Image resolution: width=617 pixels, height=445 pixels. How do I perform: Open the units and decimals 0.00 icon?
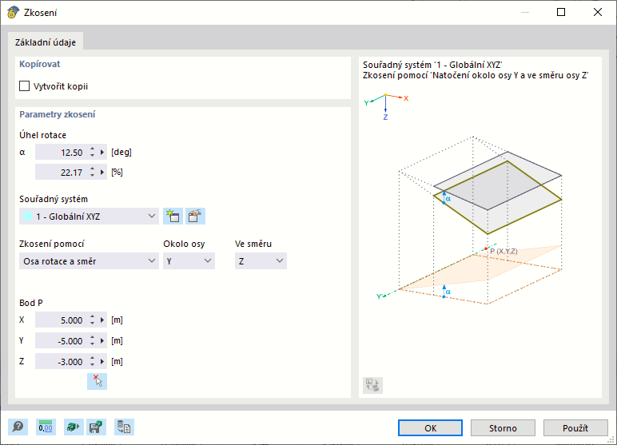click(46, 427)
